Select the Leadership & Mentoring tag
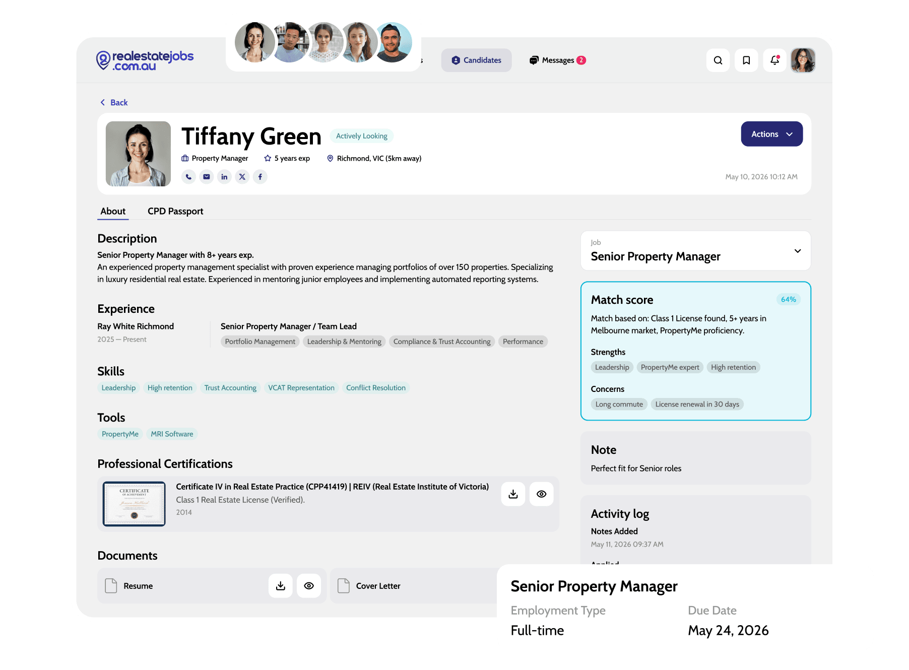Image resolution: width=909 pixels, height=670 pixels. (x=344, y=342)
